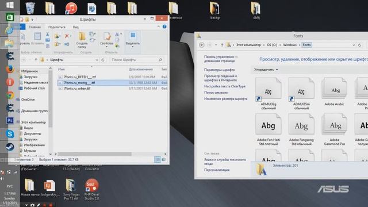Image resolution: width=368 pixels, height=207 pixels.
Task: Open Панель управления домашняя страница link
Action: point(221,59)
